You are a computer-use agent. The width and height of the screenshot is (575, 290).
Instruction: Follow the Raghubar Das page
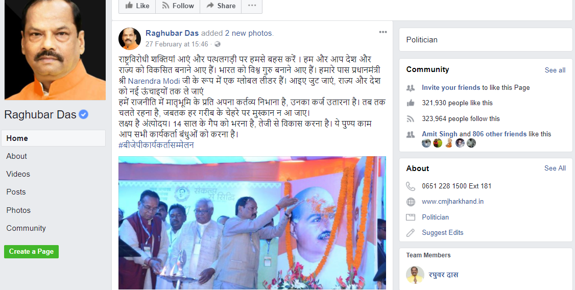178,6
